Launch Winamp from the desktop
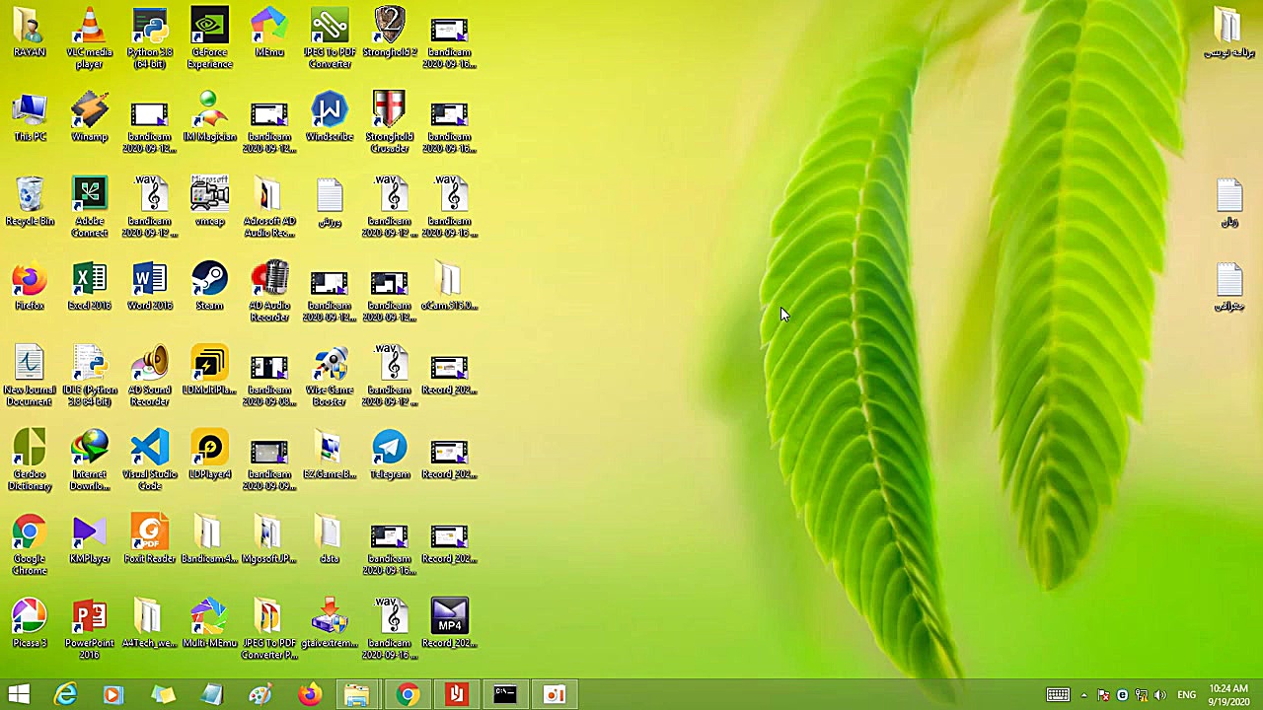This screenshot has height=710, width=1263. point(90,118)
